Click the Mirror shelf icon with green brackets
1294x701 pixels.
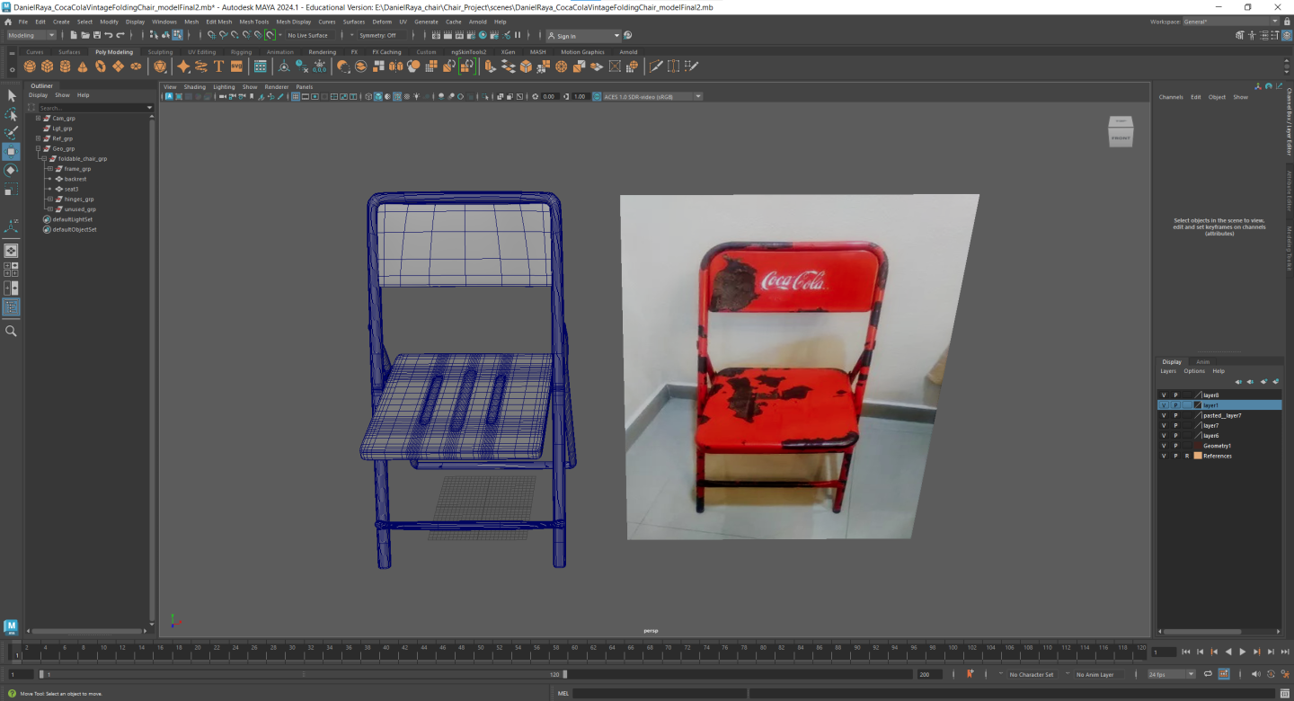tap(466, 67)
